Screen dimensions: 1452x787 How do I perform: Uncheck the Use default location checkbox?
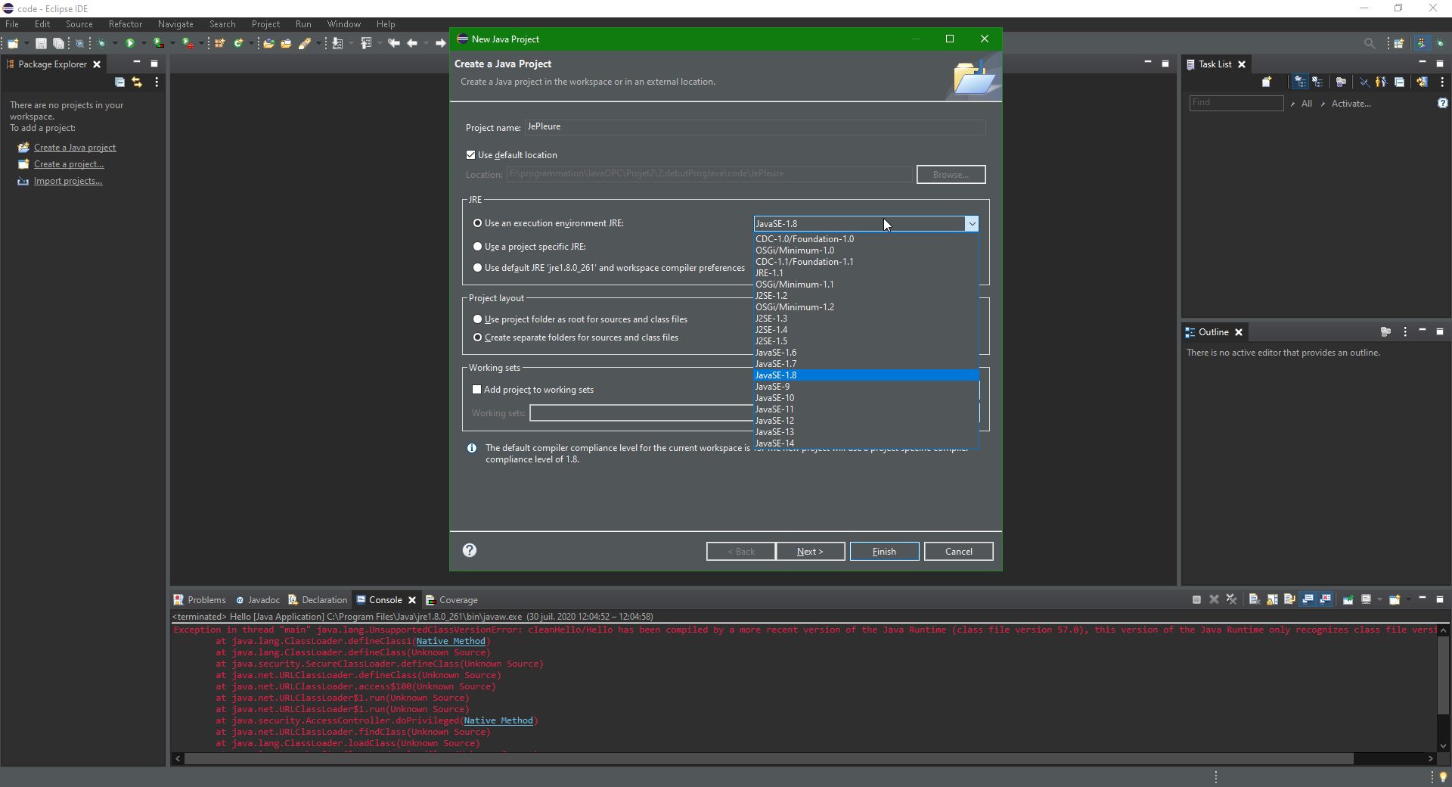coord(471,154)
